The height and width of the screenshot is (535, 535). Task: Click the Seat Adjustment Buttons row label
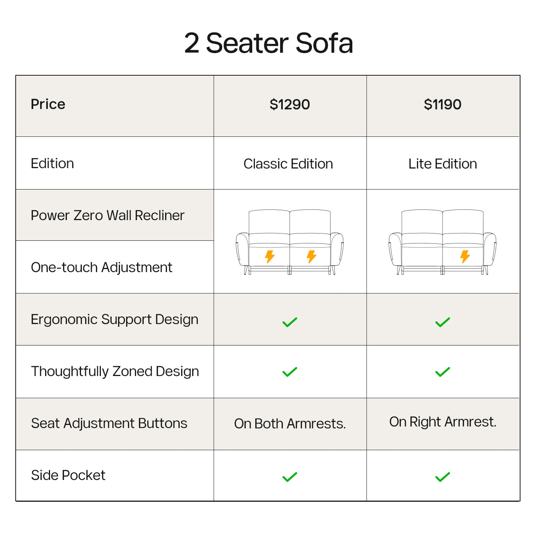tap(109, 423)
